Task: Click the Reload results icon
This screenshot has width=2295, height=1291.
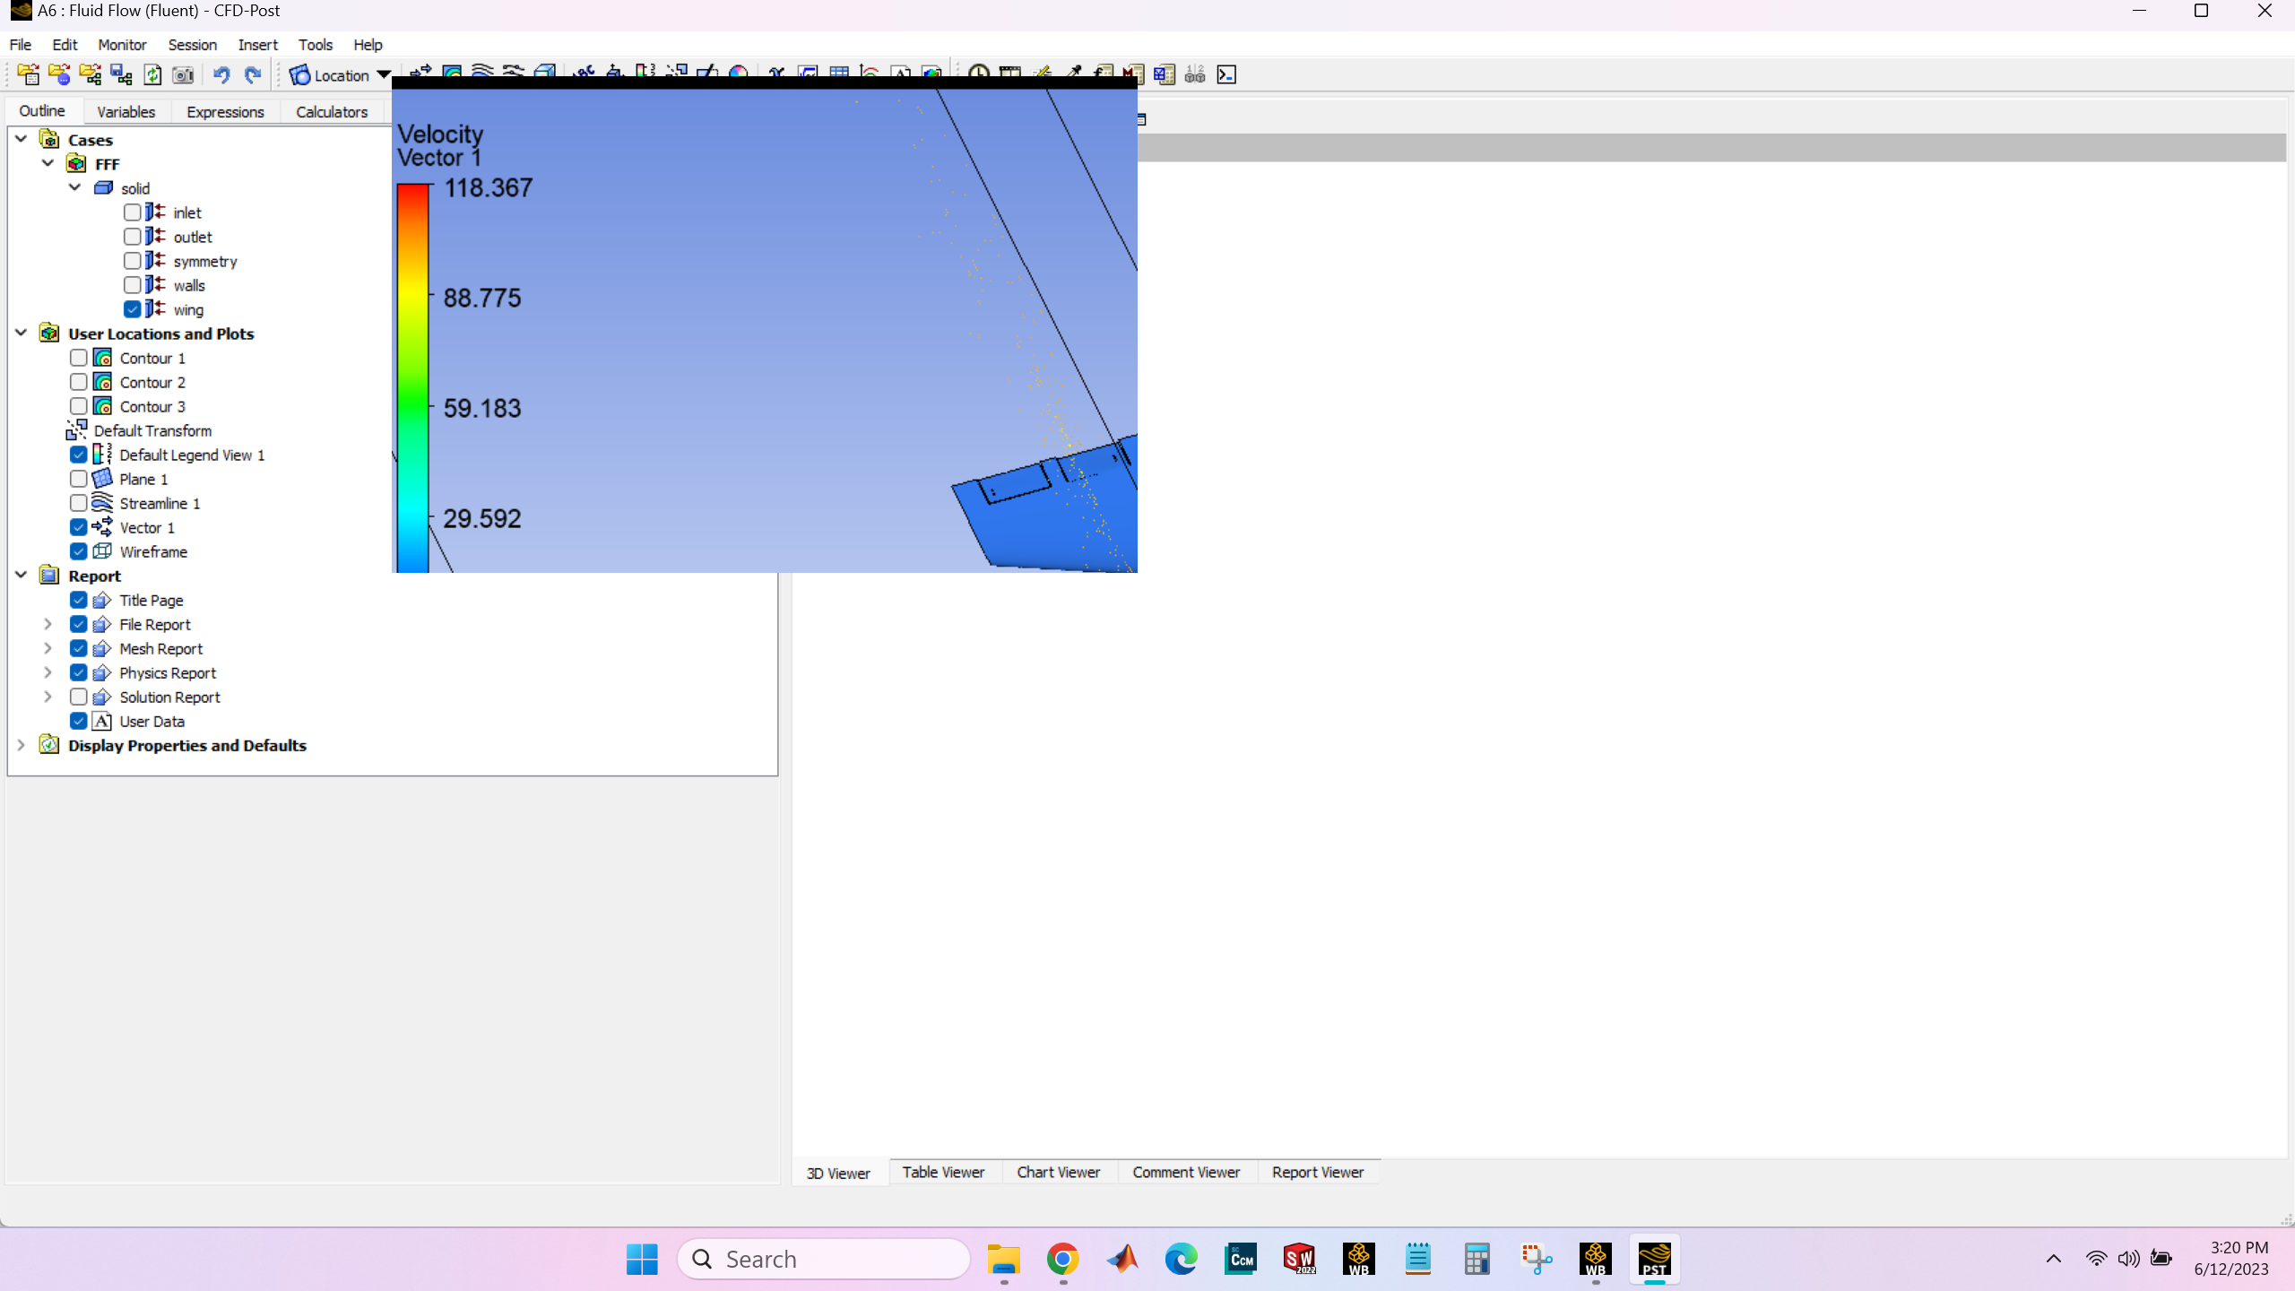Action: click(152, 75)
